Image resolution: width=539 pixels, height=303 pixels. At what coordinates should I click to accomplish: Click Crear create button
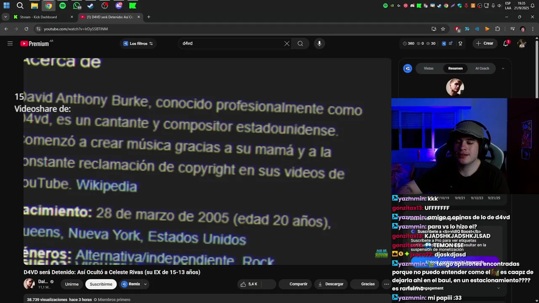[484, 43]
